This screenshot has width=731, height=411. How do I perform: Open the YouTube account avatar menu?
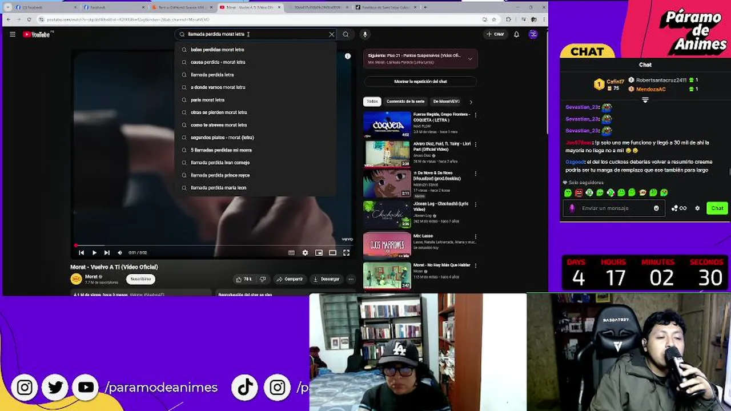[533, 34]
